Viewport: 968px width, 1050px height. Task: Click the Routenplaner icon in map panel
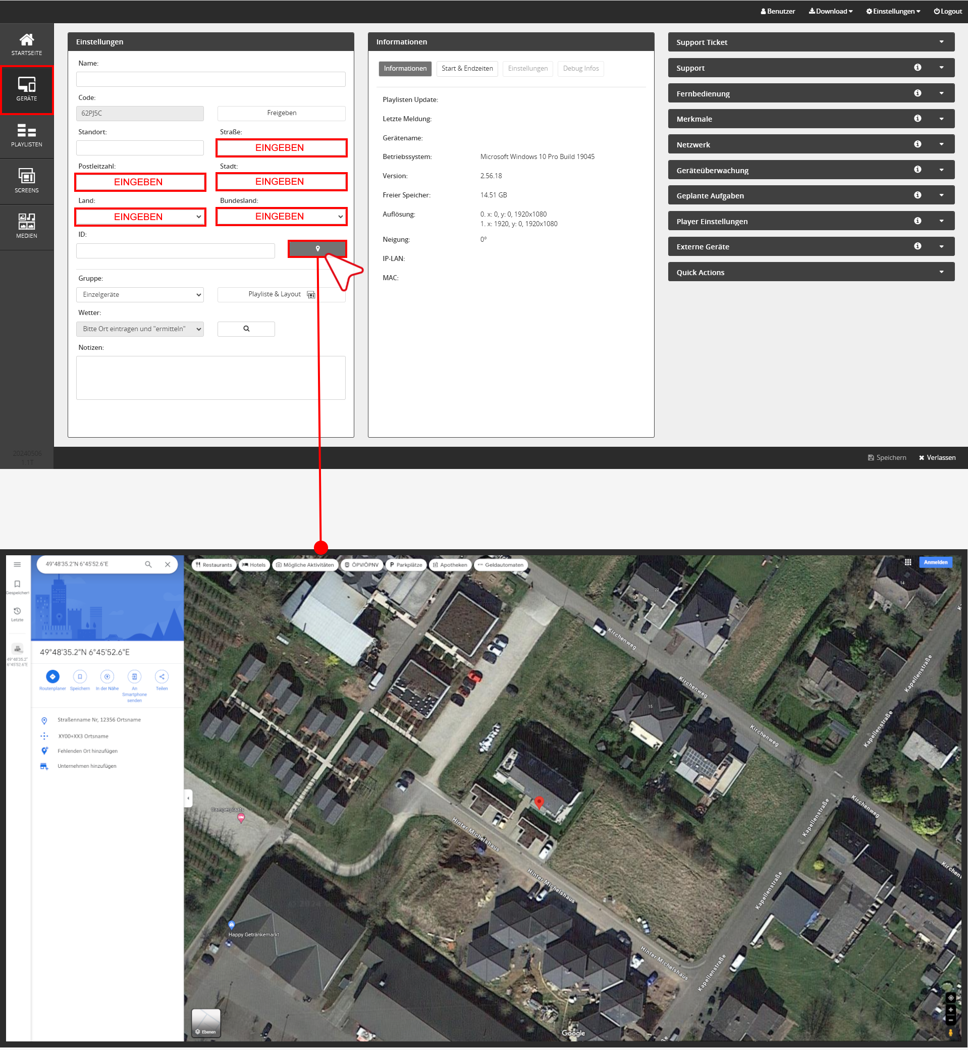pyautogui.click(x=52, y=676)
